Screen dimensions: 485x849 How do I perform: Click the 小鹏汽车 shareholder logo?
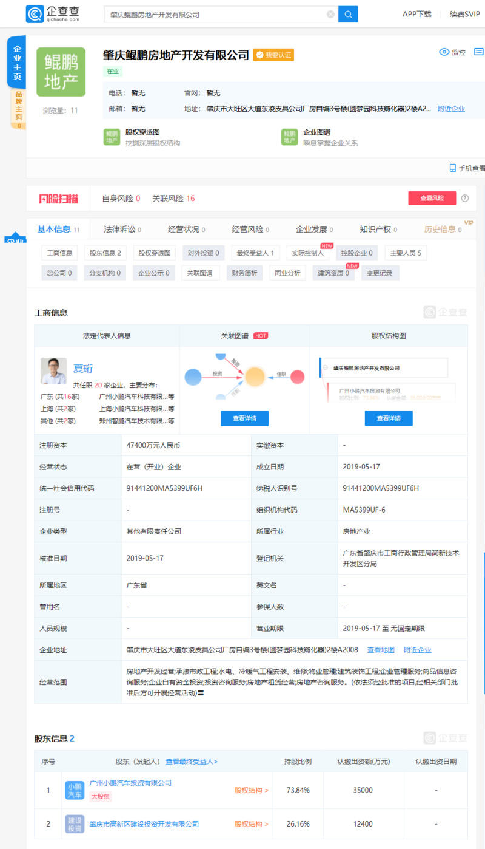(75, 790)
